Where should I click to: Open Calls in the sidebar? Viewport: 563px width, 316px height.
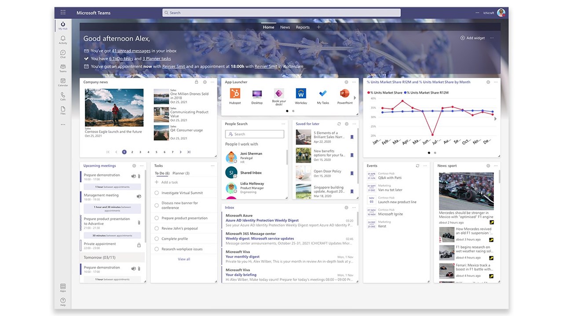63,96
